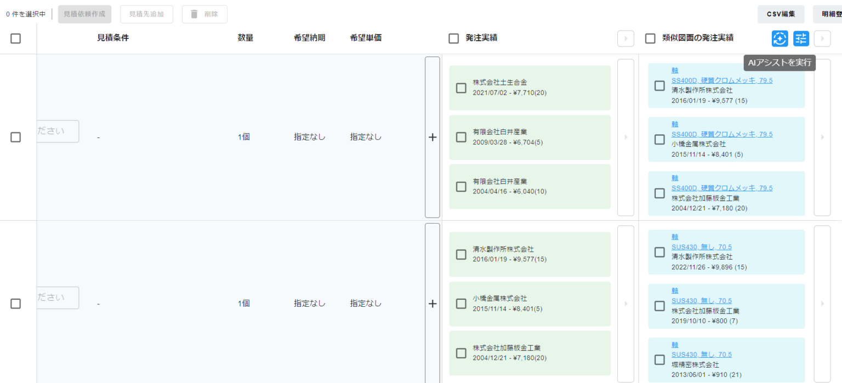Tick the select-all checkbox in the table header

[16, 38]
